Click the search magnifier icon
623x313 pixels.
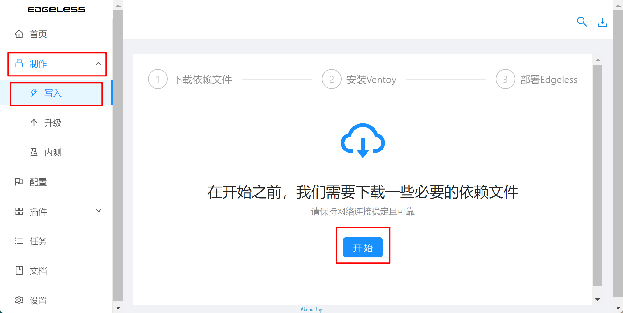(x=581, y=22)
